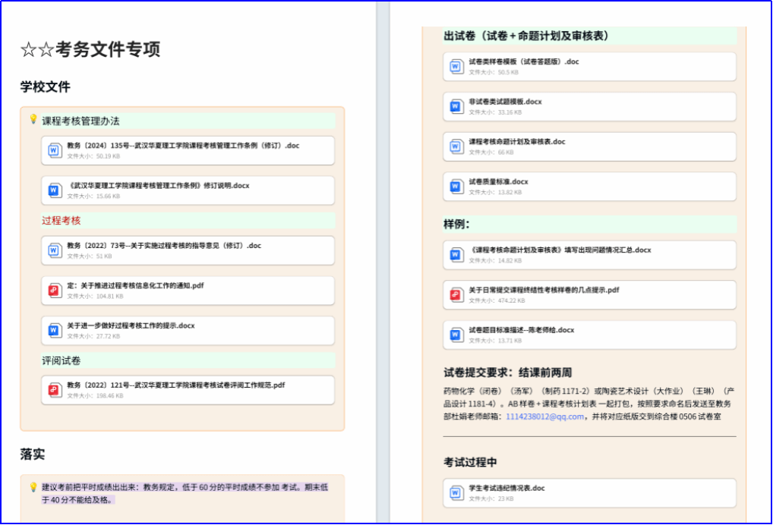Click the ☆☆考务文件专项 page title
This screenshot has width=773, height=525.
(90, 50)
